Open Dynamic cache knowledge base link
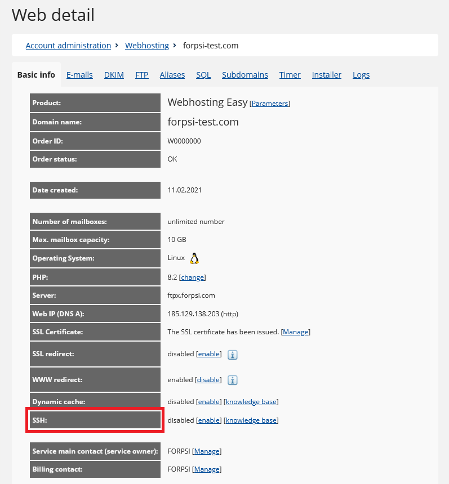 coord(251,402)
